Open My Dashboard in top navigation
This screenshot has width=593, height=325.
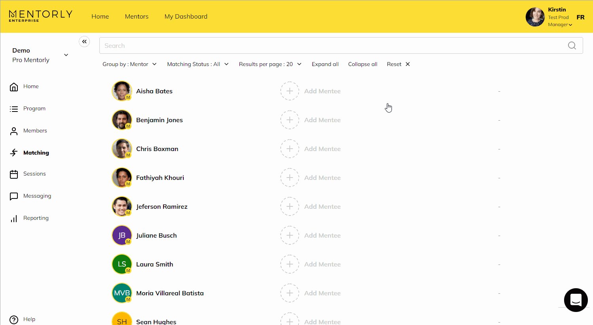click(186, 17)
